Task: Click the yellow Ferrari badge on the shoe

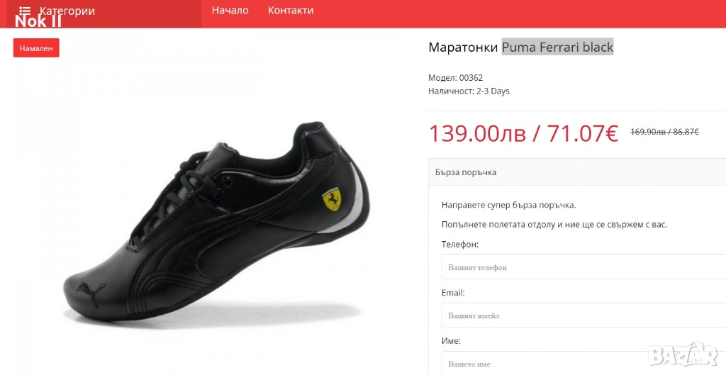Action: (x=332, y=199)
